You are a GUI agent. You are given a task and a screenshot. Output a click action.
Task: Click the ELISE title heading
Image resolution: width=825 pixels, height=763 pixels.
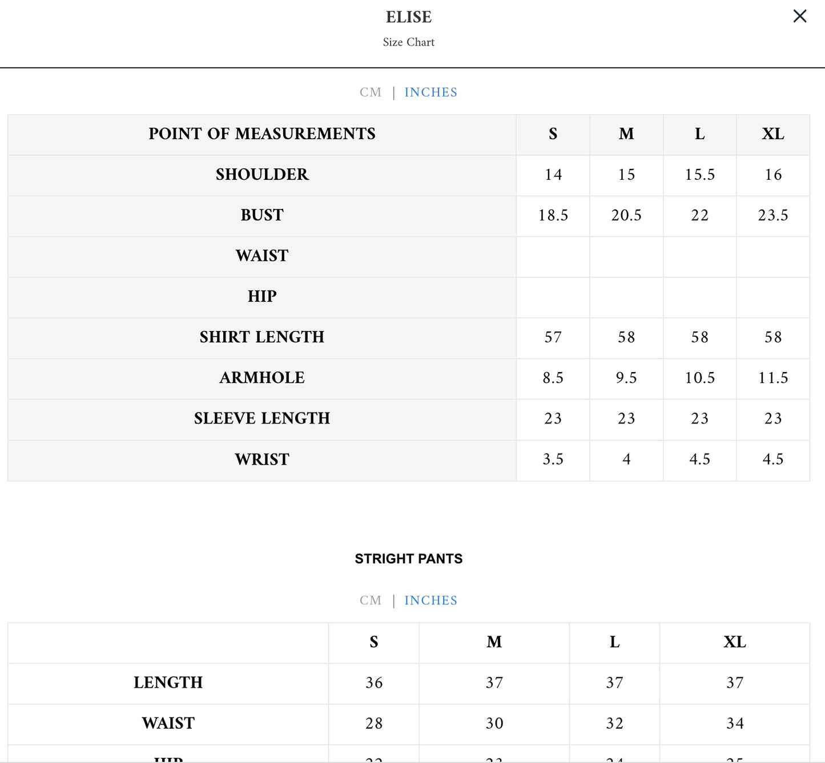[409, 17]
